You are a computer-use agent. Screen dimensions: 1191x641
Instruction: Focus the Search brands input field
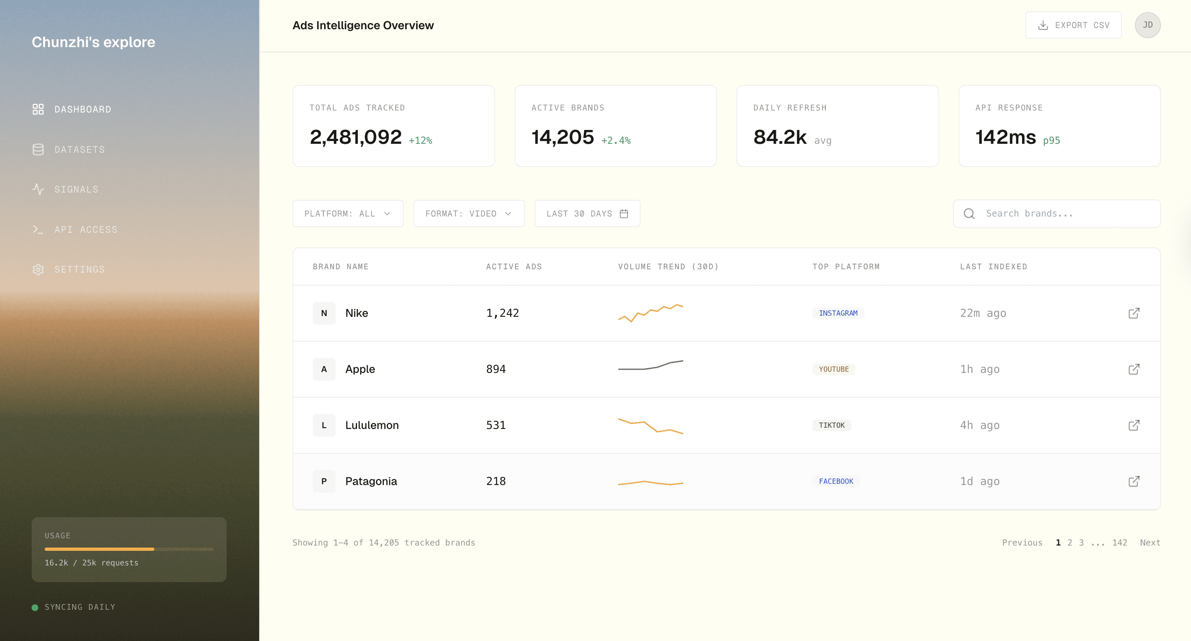(1063, 213)
